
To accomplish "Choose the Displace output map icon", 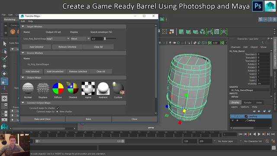I will (43, 88).
